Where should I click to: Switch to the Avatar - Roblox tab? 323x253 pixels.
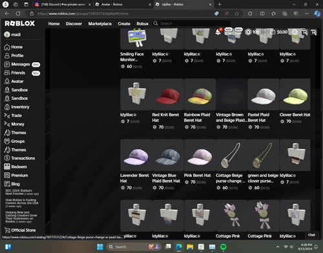click(123, 5)
